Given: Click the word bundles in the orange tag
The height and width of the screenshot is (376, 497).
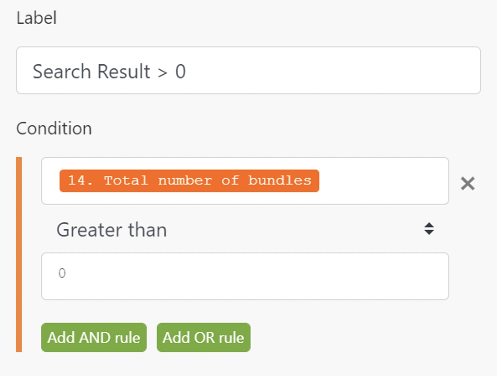Looking at the screenshot, I should [x=279, y=181].
